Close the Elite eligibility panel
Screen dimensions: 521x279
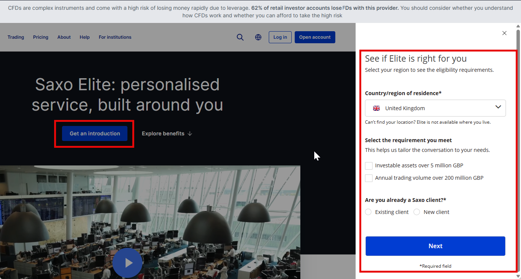[x=504, y=33]
